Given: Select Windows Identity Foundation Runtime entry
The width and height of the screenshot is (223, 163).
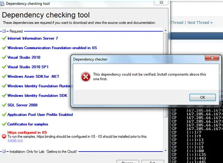Looking at the screenshot, I should click(39, 86).
